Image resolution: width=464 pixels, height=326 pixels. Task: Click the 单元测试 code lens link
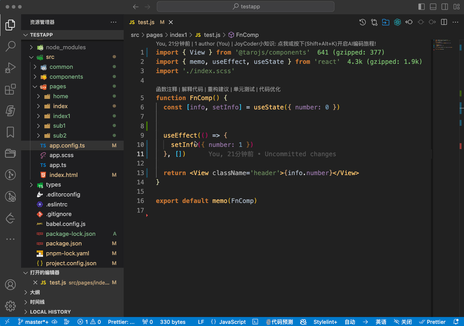click(x=244, y=89)
